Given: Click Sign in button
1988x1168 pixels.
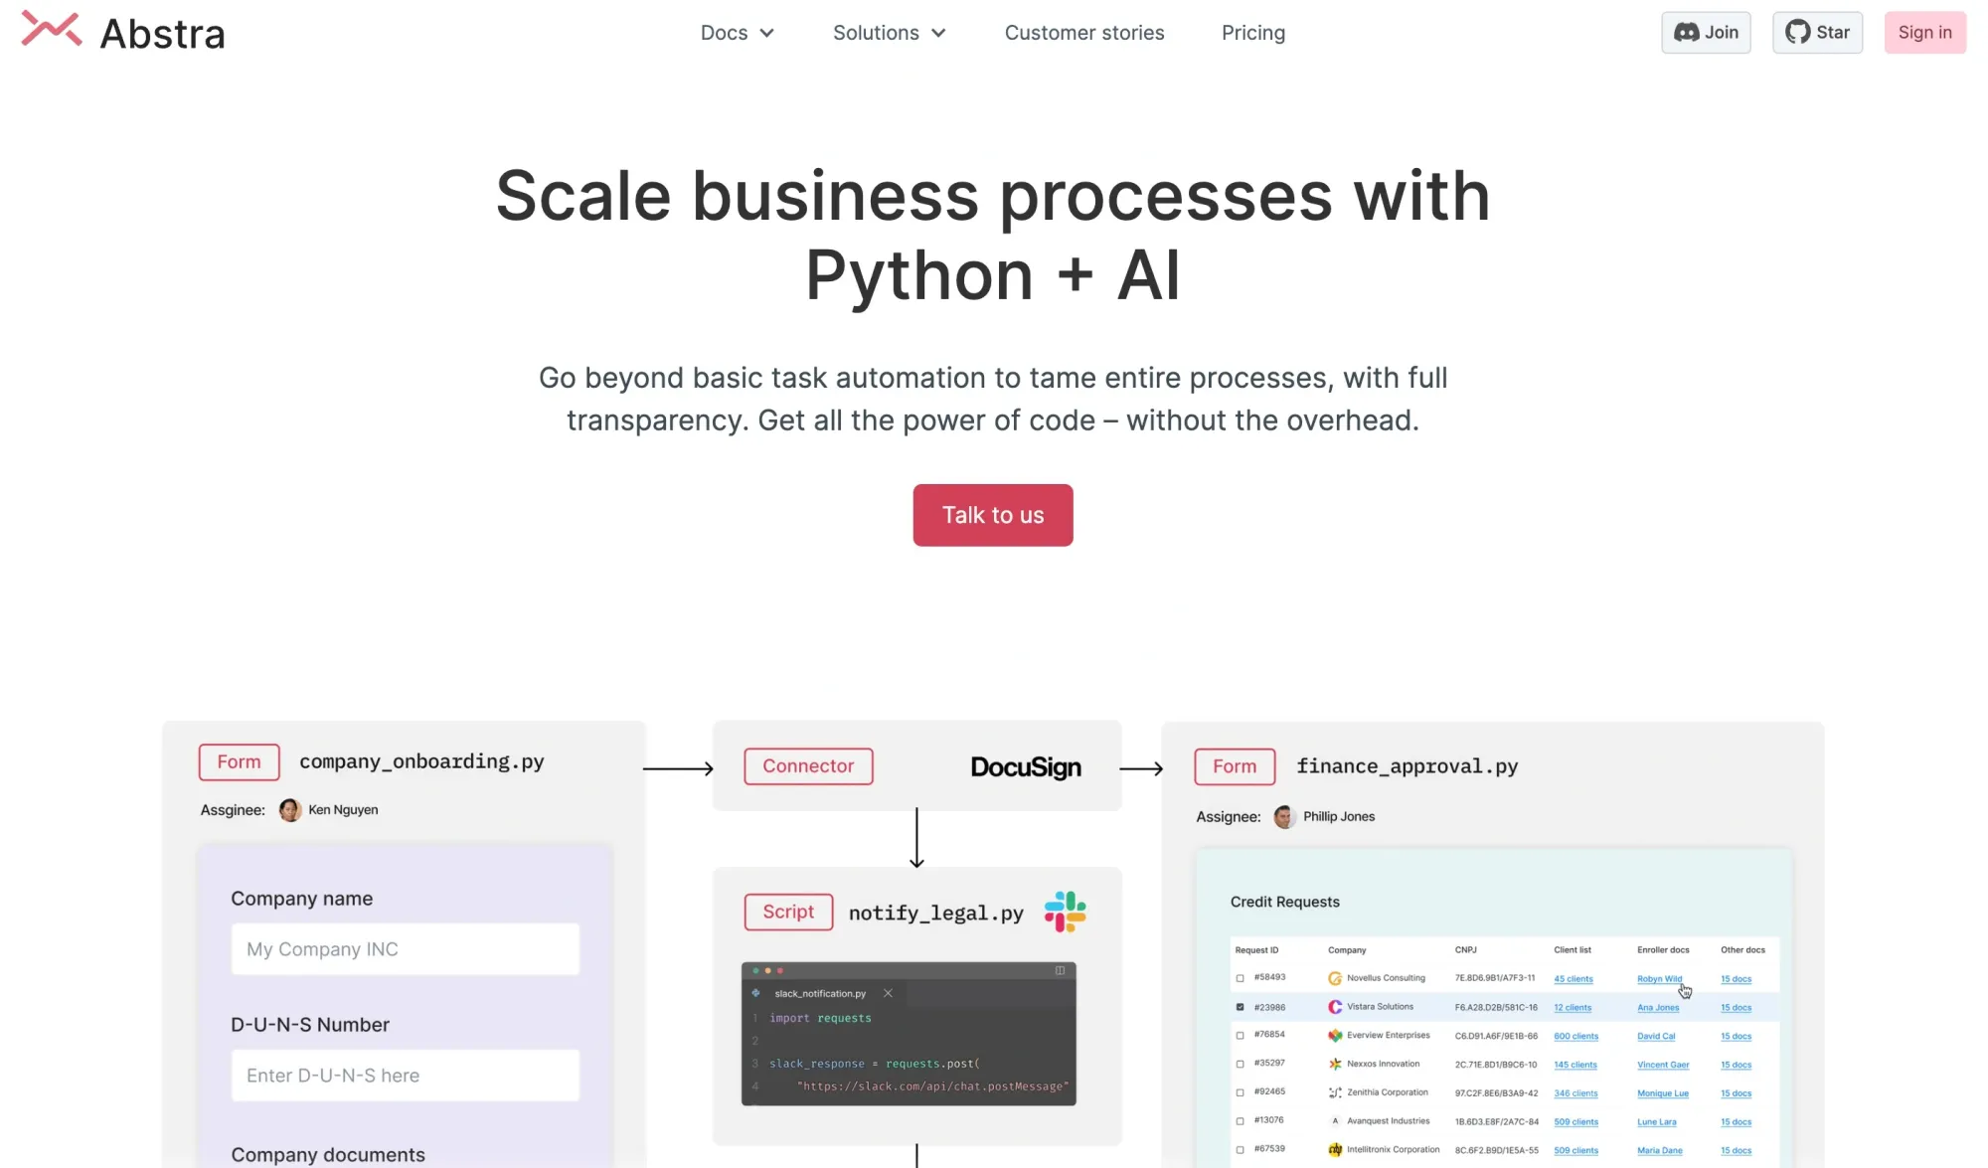Looking at the screenshot, I should coord(1925,31).
